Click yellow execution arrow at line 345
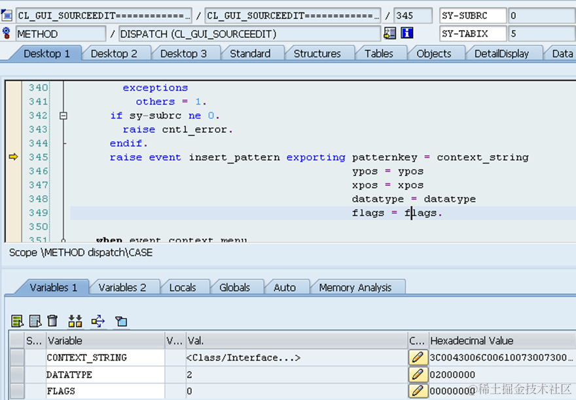Screen dimensions: 576x400 [x=13, y=157]
